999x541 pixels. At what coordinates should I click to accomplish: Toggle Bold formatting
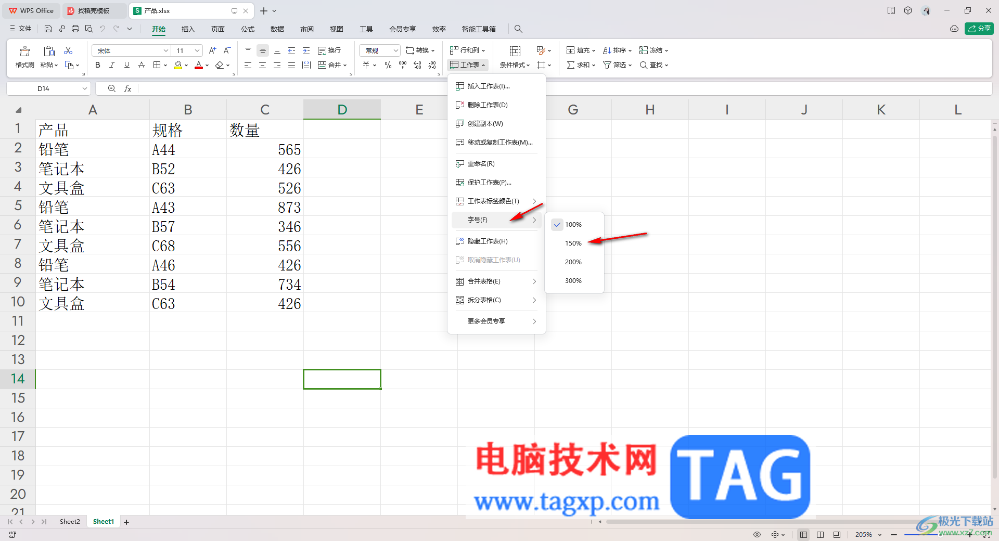[x=97, y=65]
